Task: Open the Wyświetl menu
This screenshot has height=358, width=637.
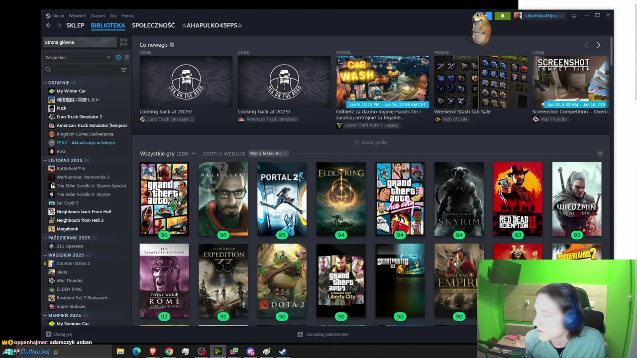Action: click(77, 16)
